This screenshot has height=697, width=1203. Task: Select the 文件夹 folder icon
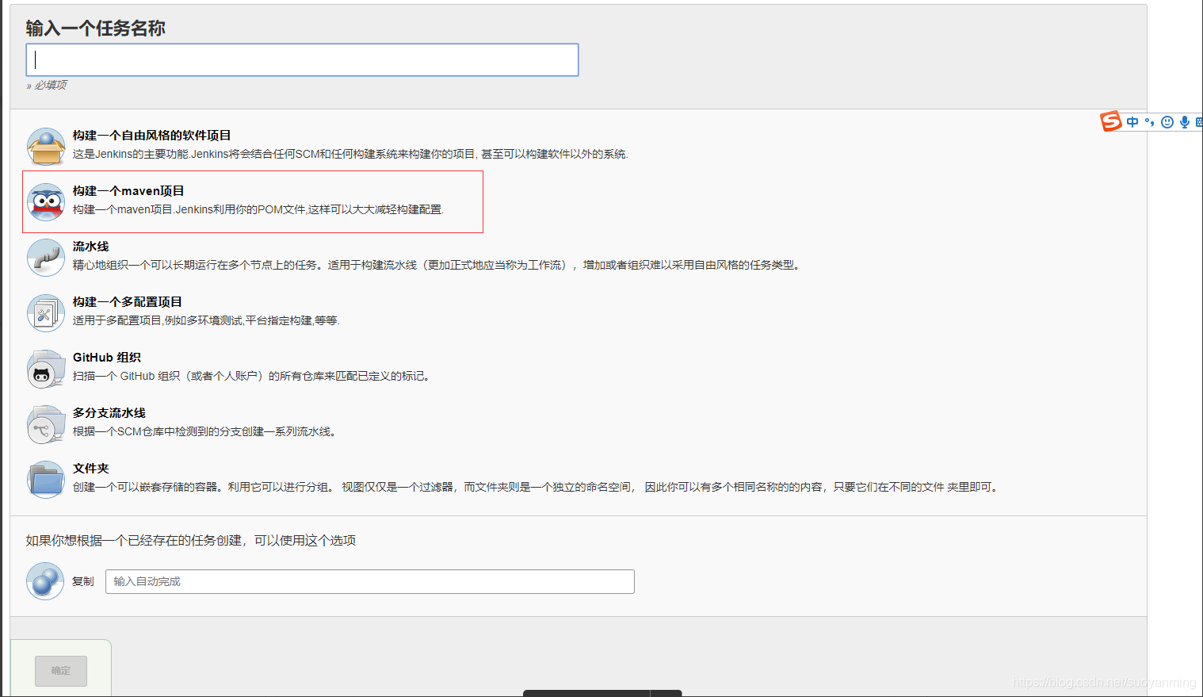tap(46, 480)
